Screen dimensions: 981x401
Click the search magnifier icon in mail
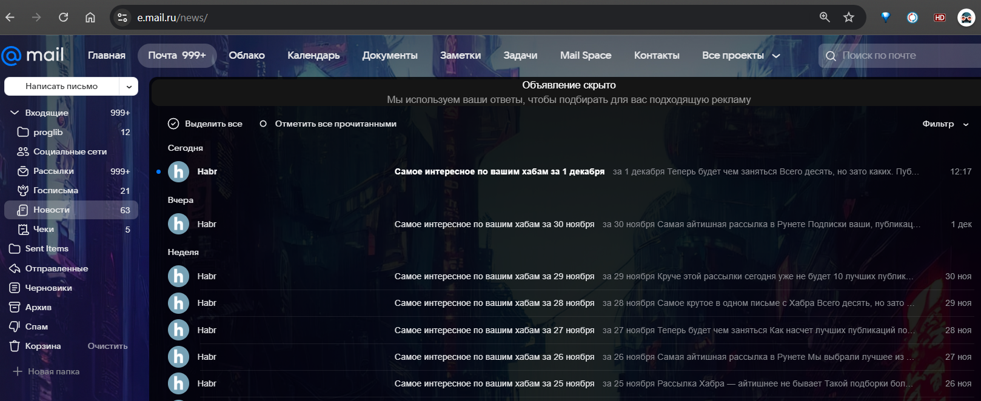click(831, 56)
